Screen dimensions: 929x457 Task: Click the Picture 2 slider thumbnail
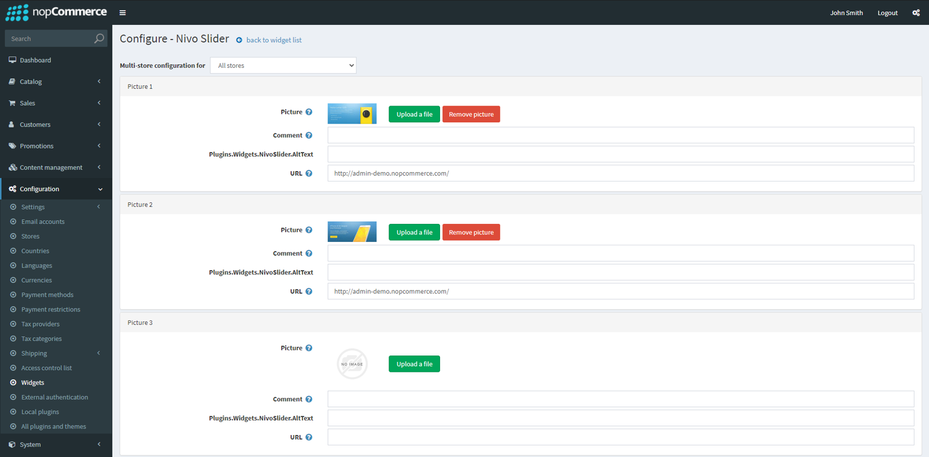pos(352,231)
